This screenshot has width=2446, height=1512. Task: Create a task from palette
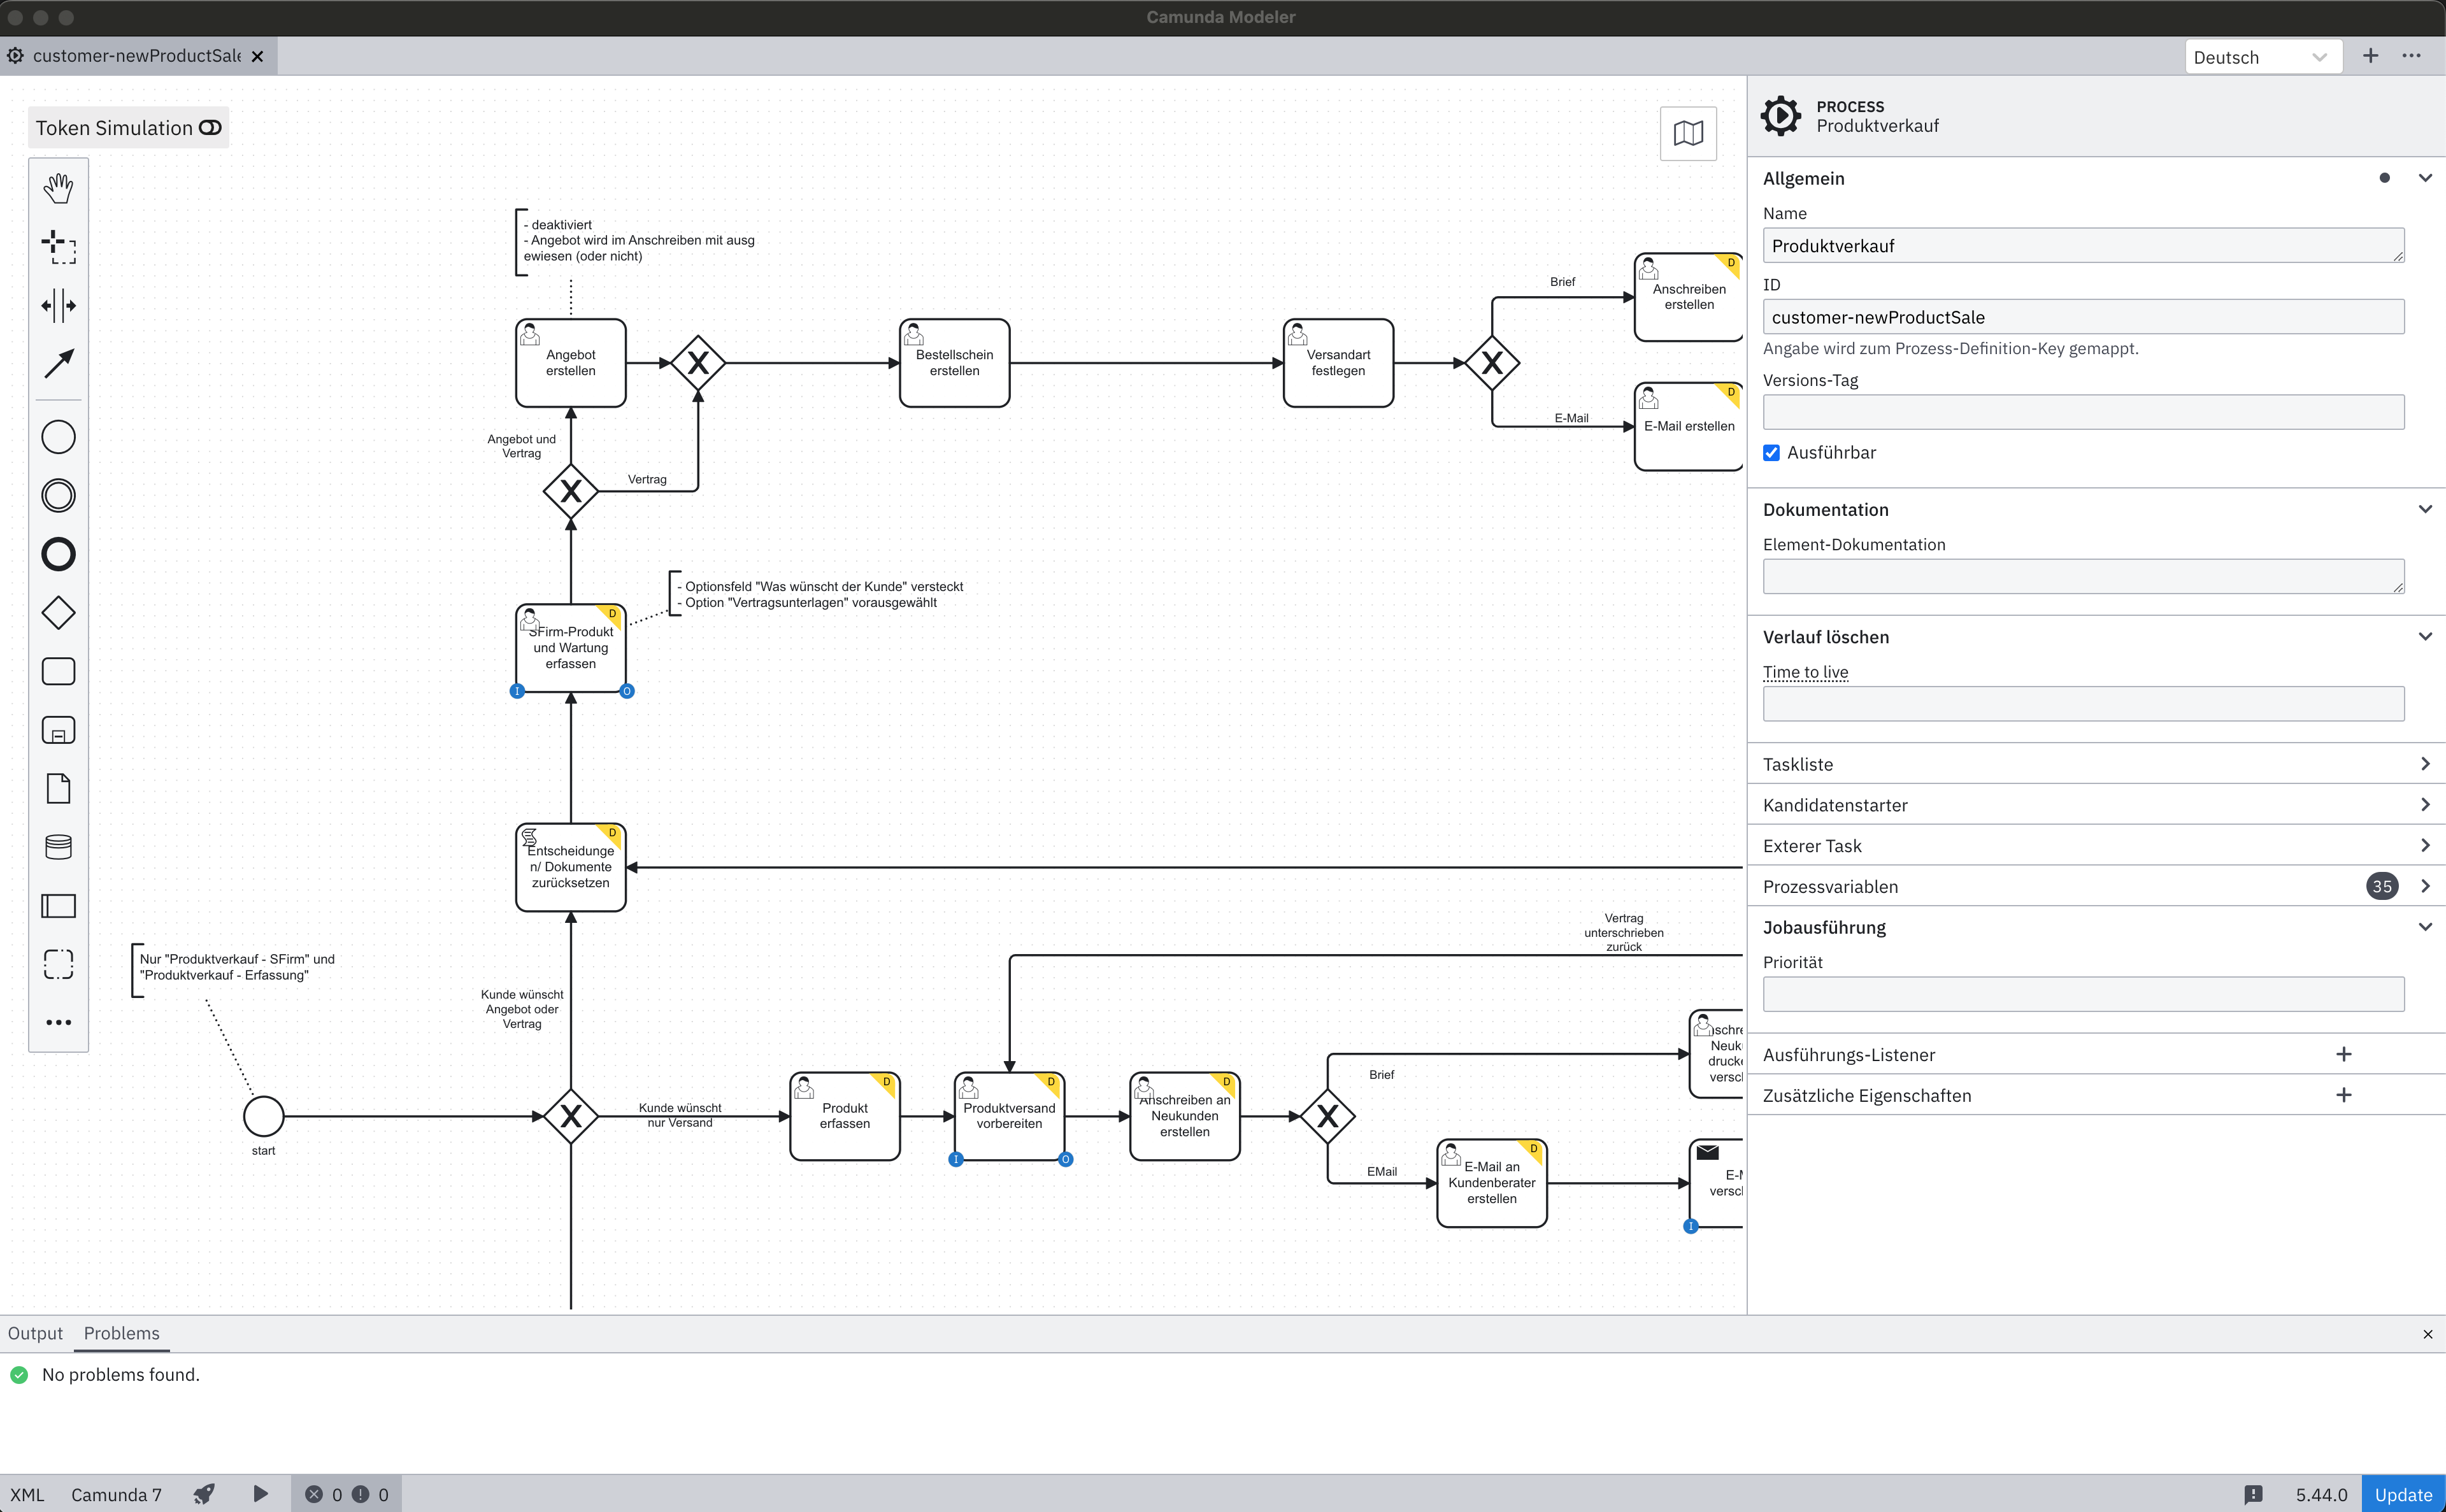click(x=58, y=671)
